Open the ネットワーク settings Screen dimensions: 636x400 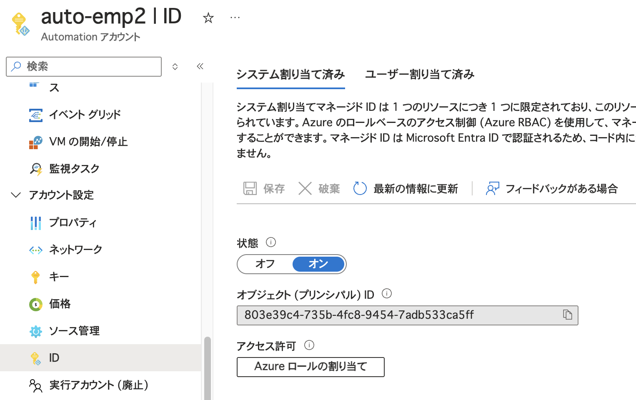[75, 250]
